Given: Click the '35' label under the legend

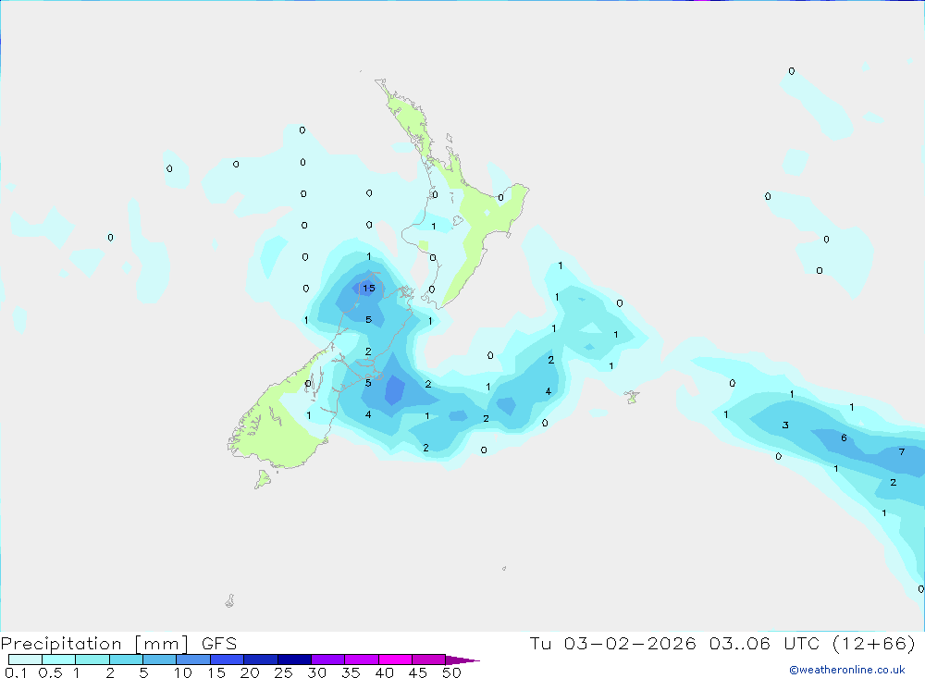Looking at the screenshot, I should [351, 672].
